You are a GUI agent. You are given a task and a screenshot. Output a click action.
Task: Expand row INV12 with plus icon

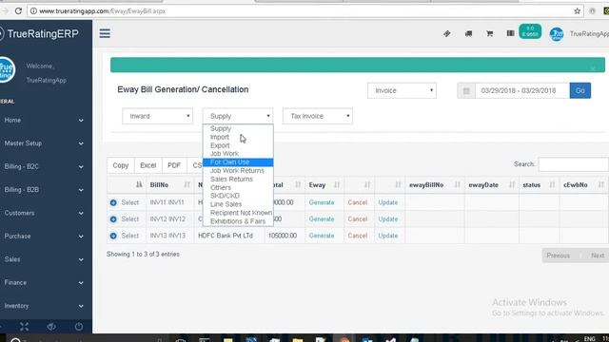coord(113,219)
